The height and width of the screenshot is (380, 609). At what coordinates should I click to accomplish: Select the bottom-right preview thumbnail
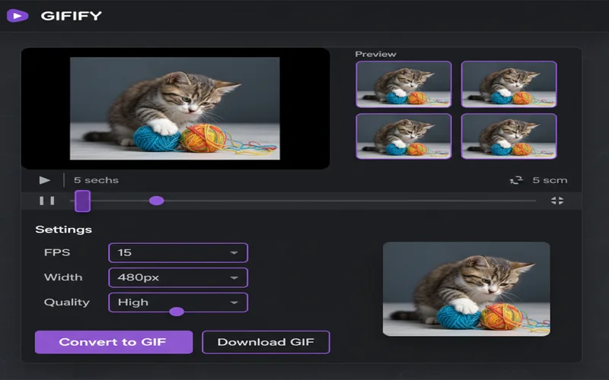pos(509,136)
